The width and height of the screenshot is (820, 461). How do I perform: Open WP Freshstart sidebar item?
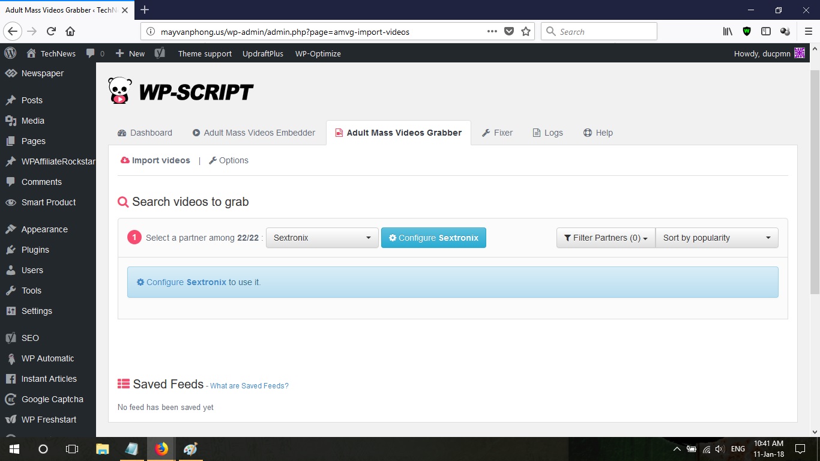[48, 420]
